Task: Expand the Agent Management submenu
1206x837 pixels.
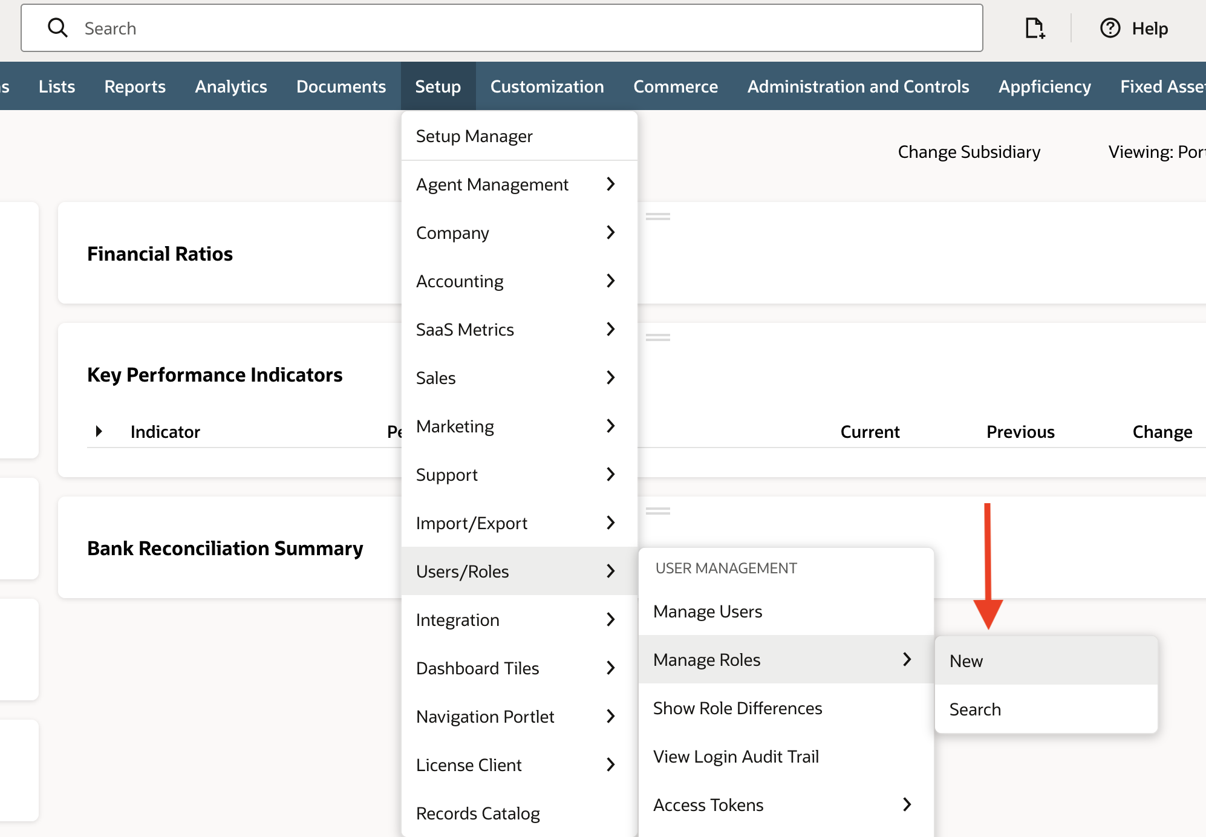Action: click(x=520, y=184)
